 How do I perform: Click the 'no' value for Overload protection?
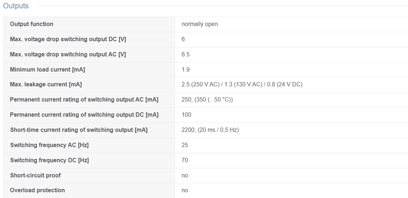[185, 190]
